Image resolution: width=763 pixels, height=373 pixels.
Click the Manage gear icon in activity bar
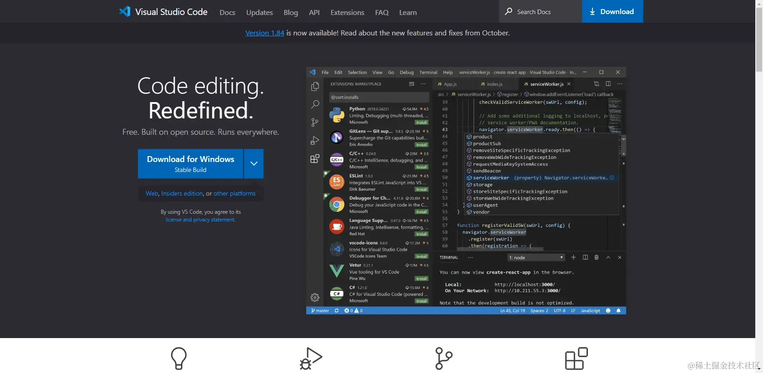(x=315, y=298)
